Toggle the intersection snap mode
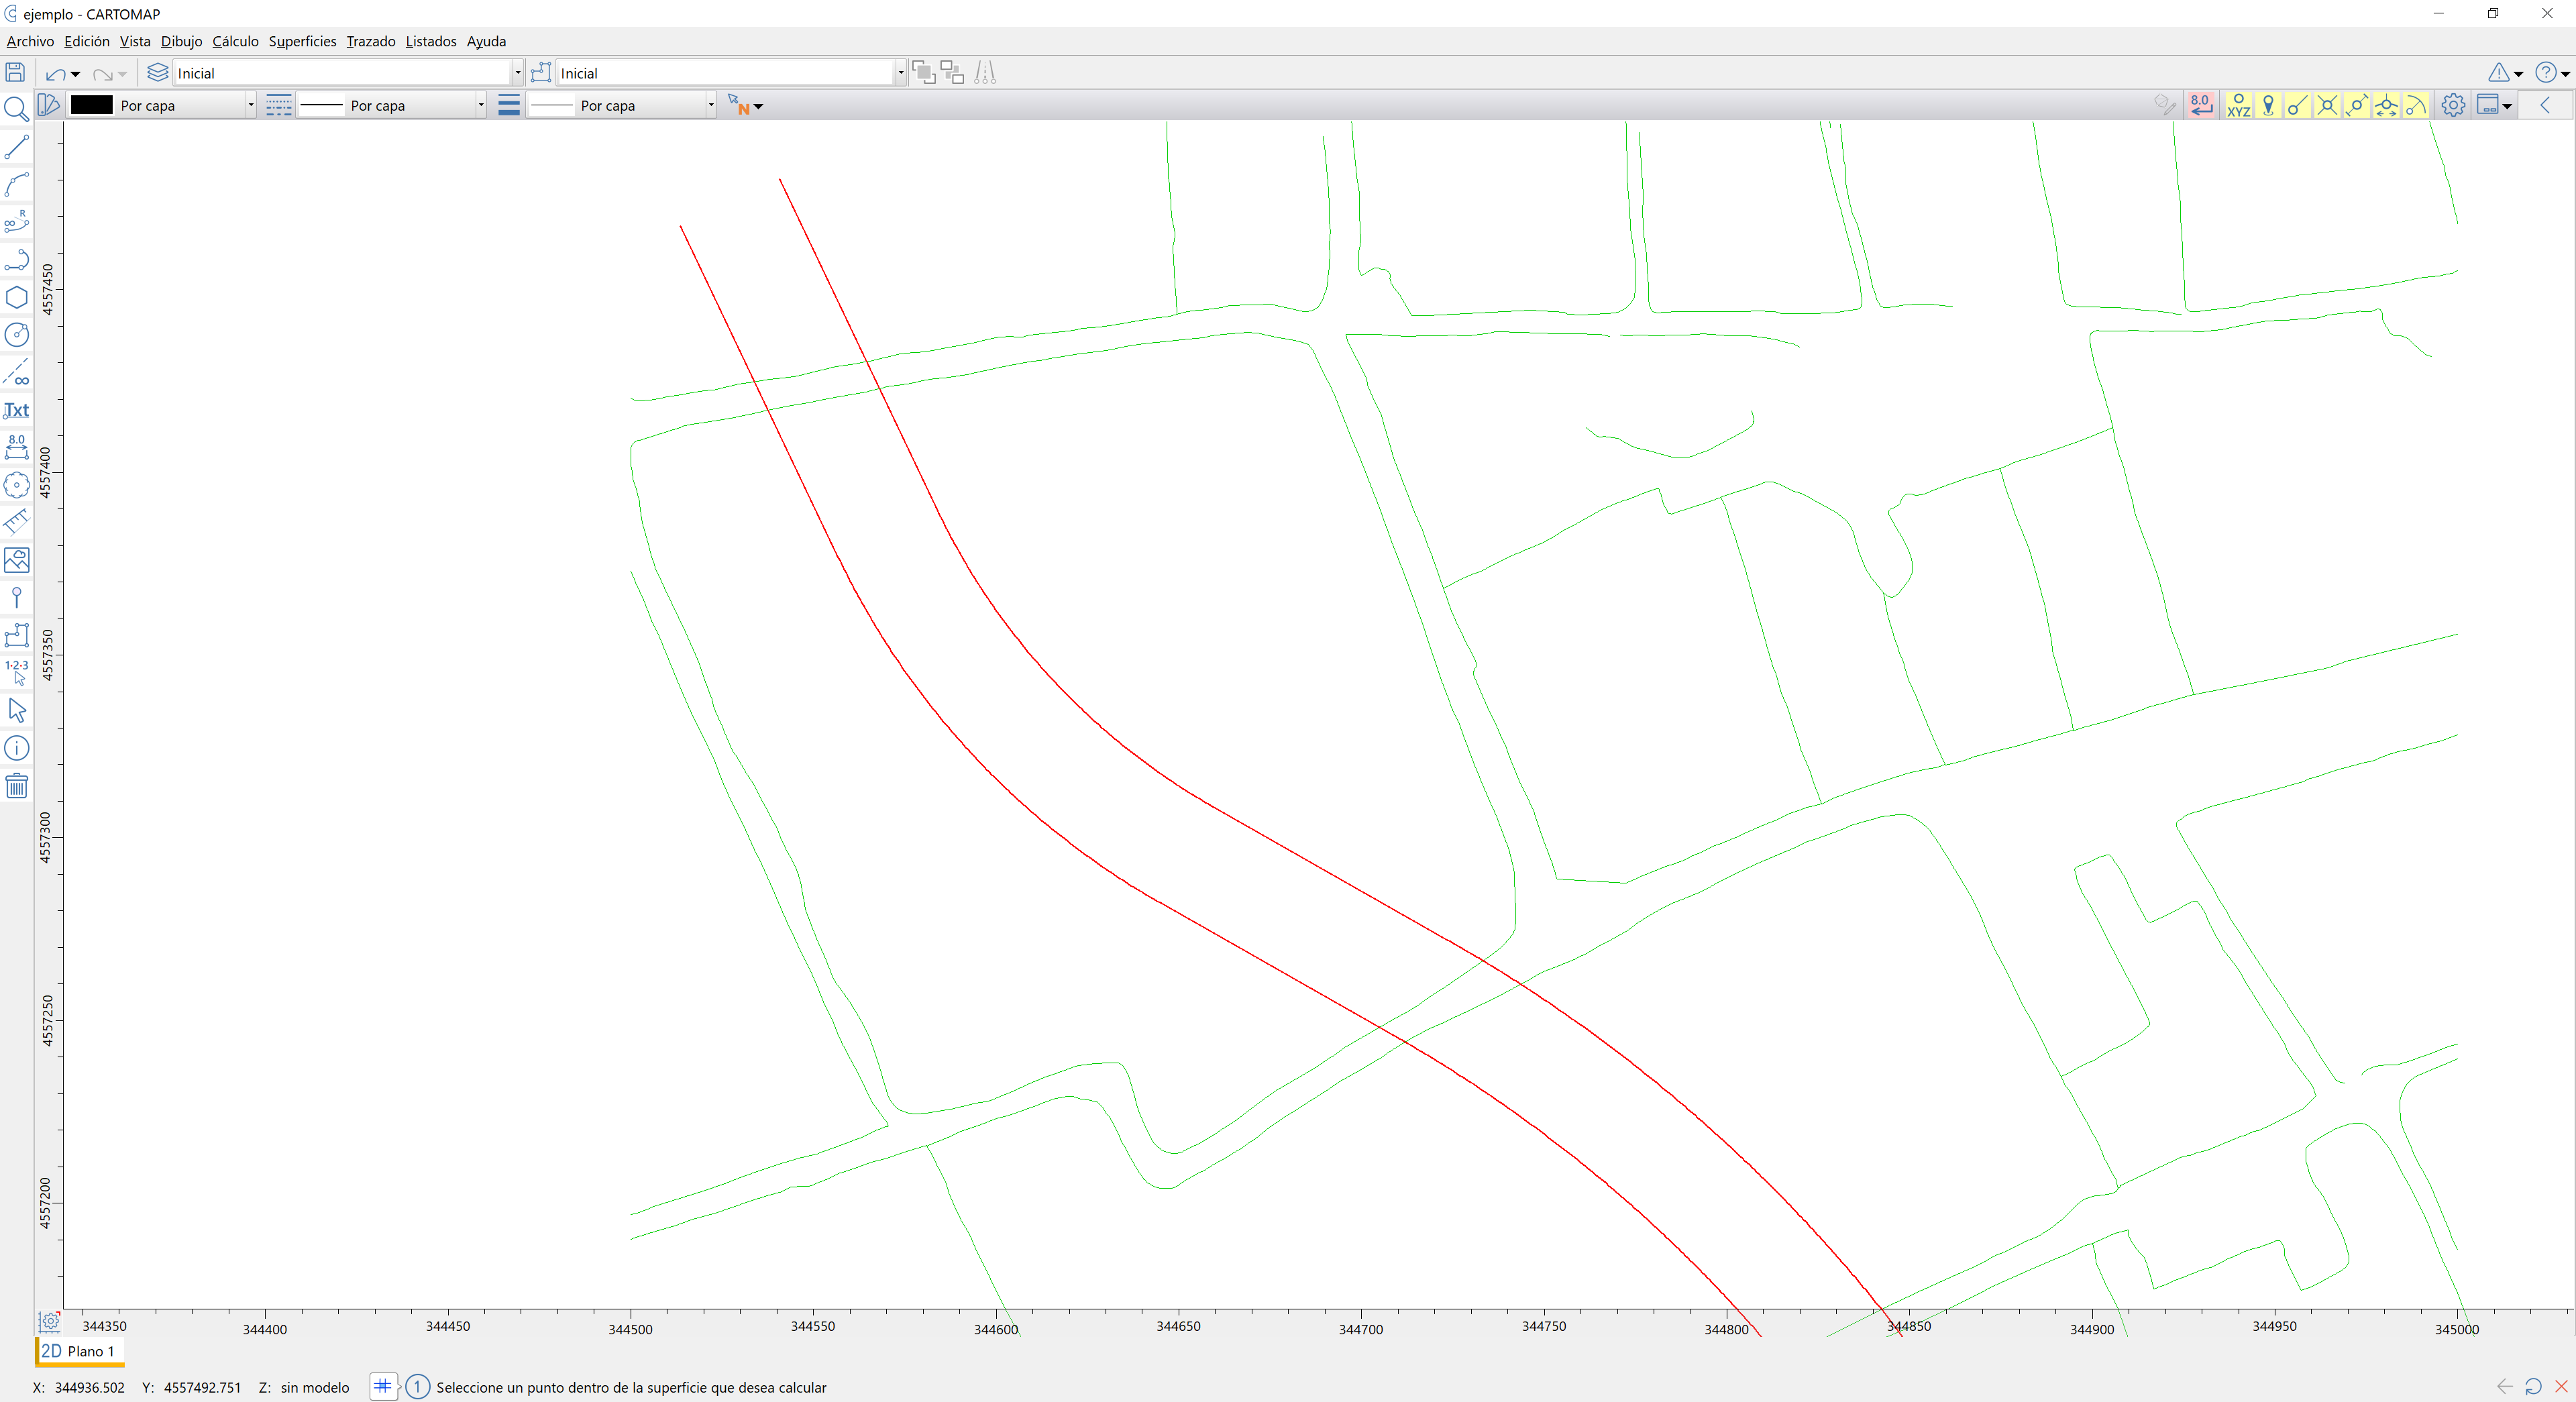Image resolution: width=2576 pixels, height=1402 pixels. pos(2327,105)
